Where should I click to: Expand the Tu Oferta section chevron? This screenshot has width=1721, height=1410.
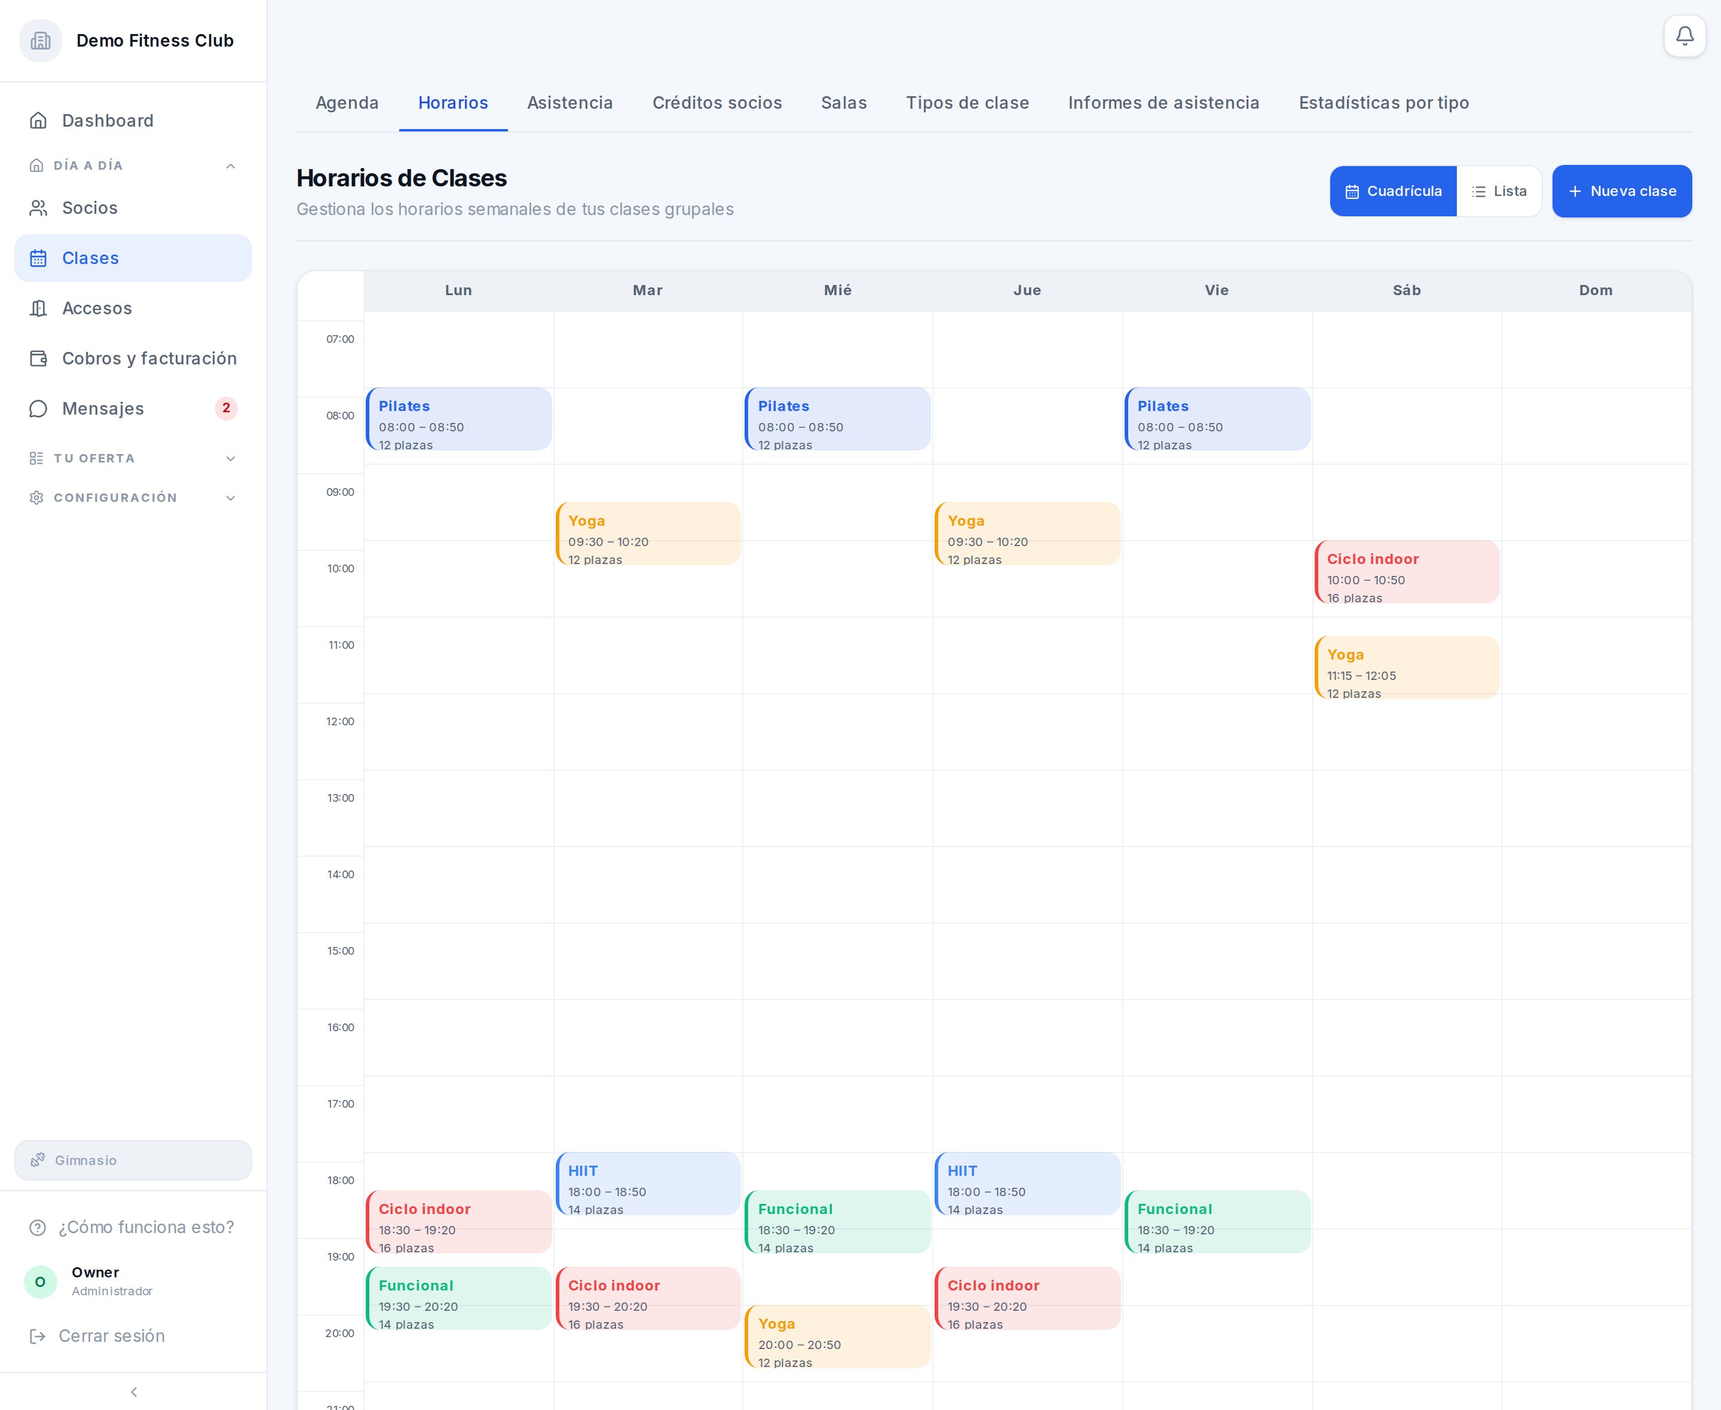[x=231, y=458]
